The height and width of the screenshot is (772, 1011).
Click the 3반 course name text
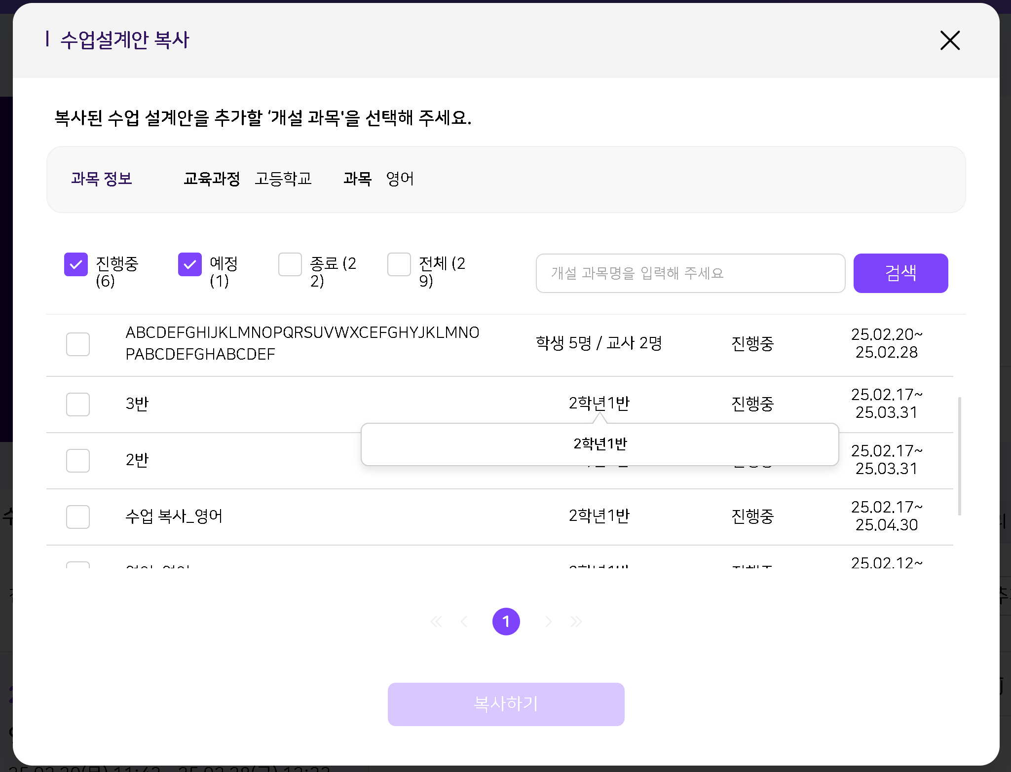point(137,404)
